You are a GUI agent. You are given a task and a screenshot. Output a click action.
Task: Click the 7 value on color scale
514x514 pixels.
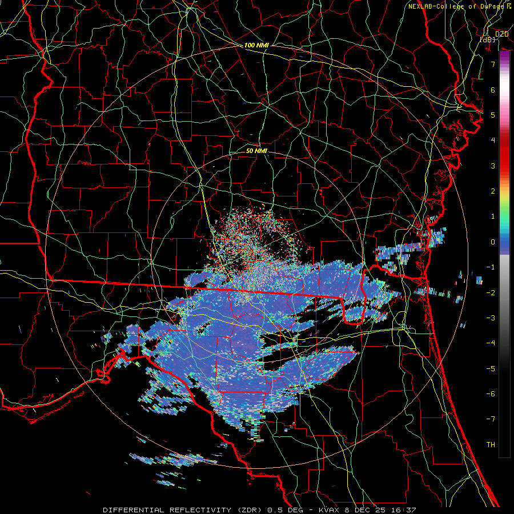click(x=493, y=64)
